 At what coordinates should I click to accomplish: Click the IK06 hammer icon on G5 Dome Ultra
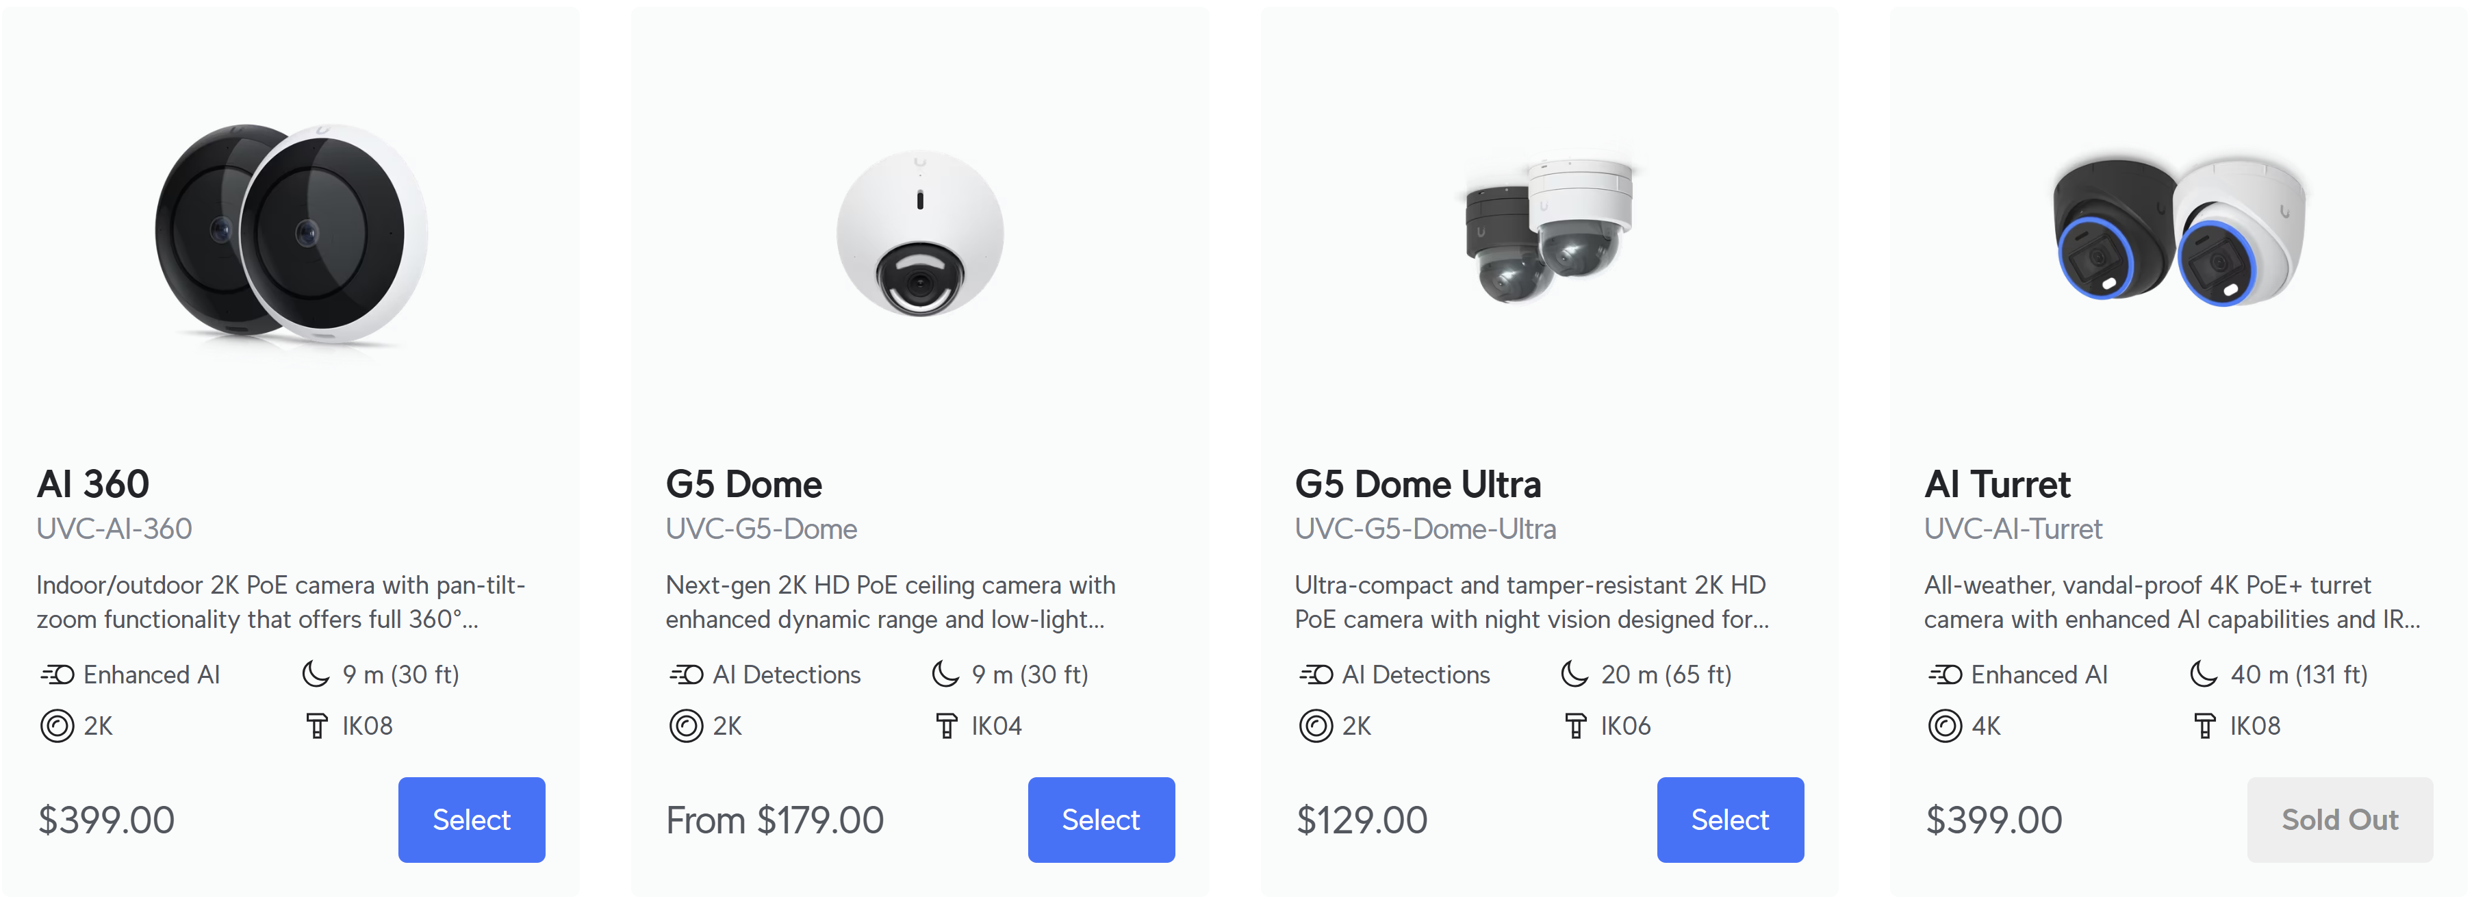point(1575,725)
